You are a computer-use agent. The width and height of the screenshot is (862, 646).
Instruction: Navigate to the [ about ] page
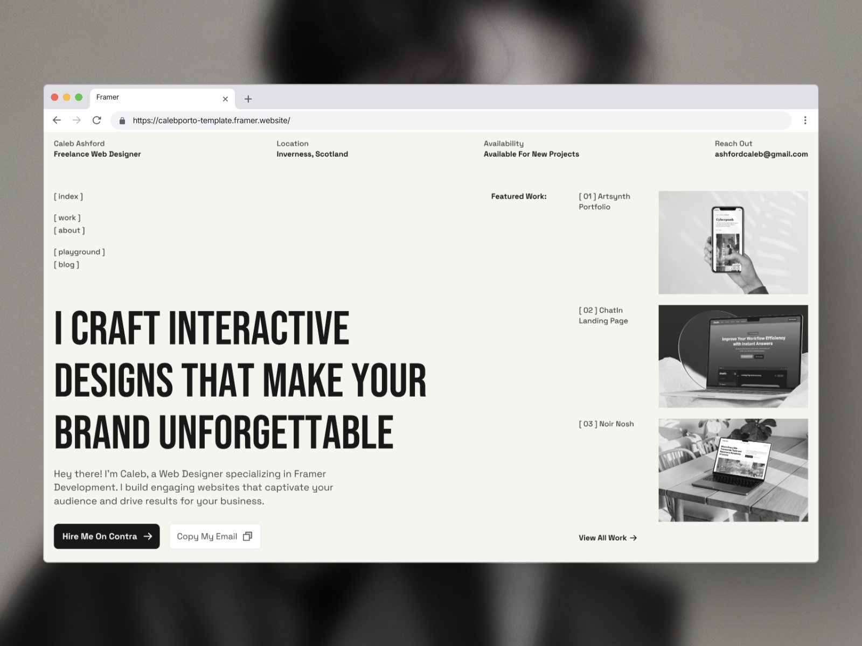(69, 230)
